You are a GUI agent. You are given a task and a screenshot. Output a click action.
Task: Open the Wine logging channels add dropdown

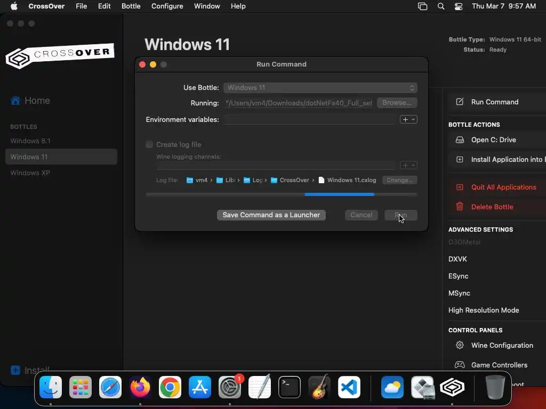coord(408,165)
